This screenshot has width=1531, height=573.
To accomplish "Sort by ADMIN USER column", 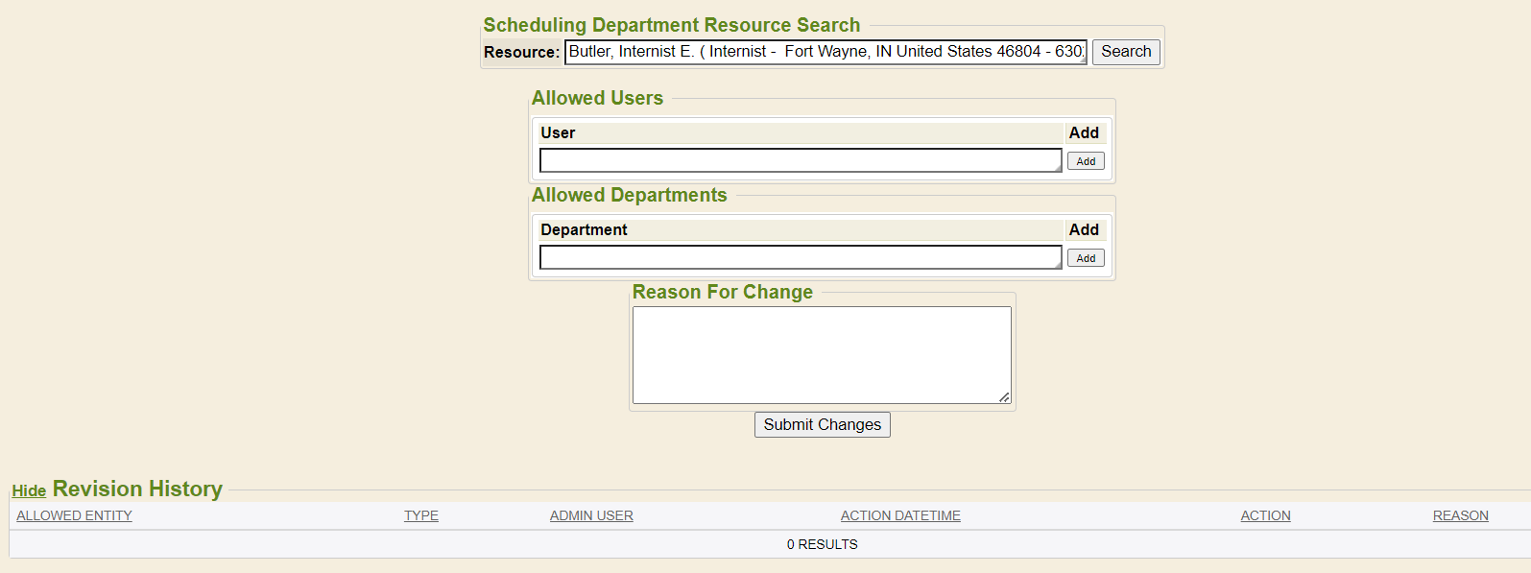I will click(x=591, y=515).
